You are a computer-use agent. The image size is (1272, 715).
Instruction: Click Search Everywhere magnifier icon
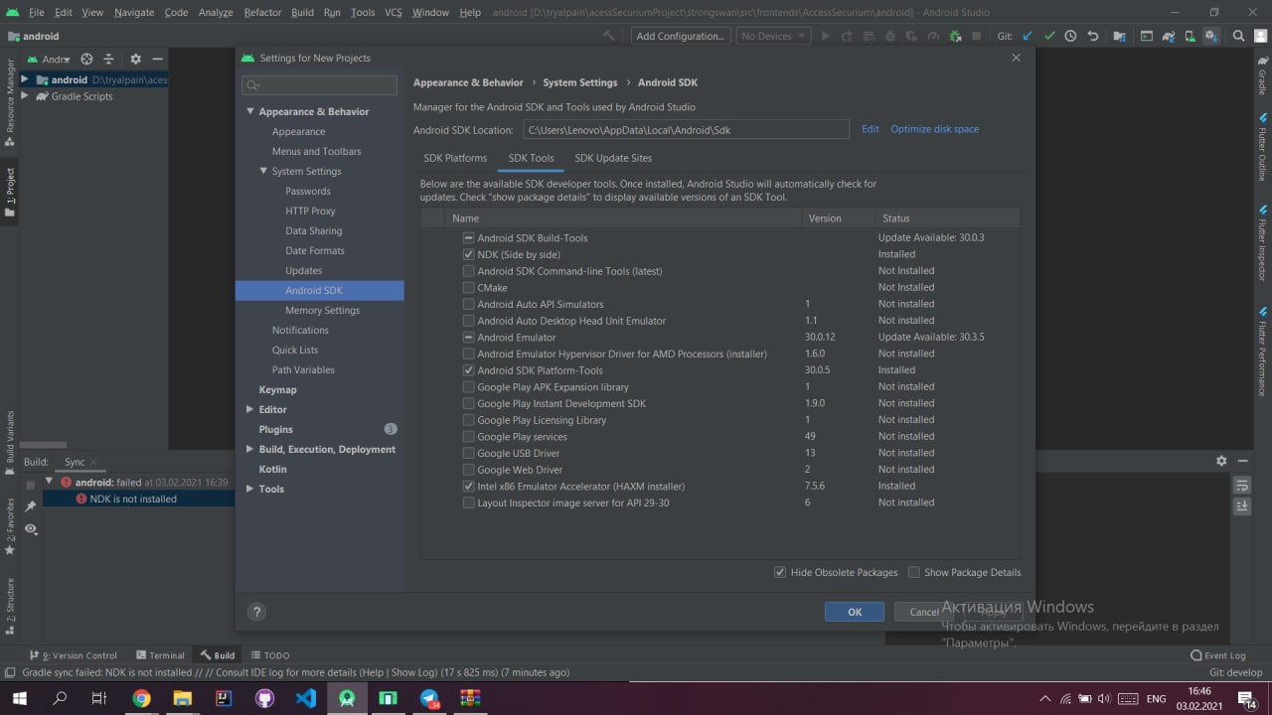coord(1239,36)
